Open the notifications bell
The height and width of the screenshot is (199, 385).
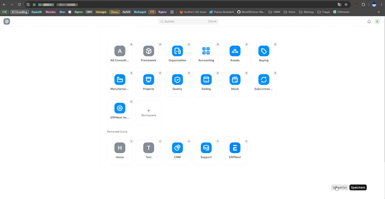(x=369, y=22)
